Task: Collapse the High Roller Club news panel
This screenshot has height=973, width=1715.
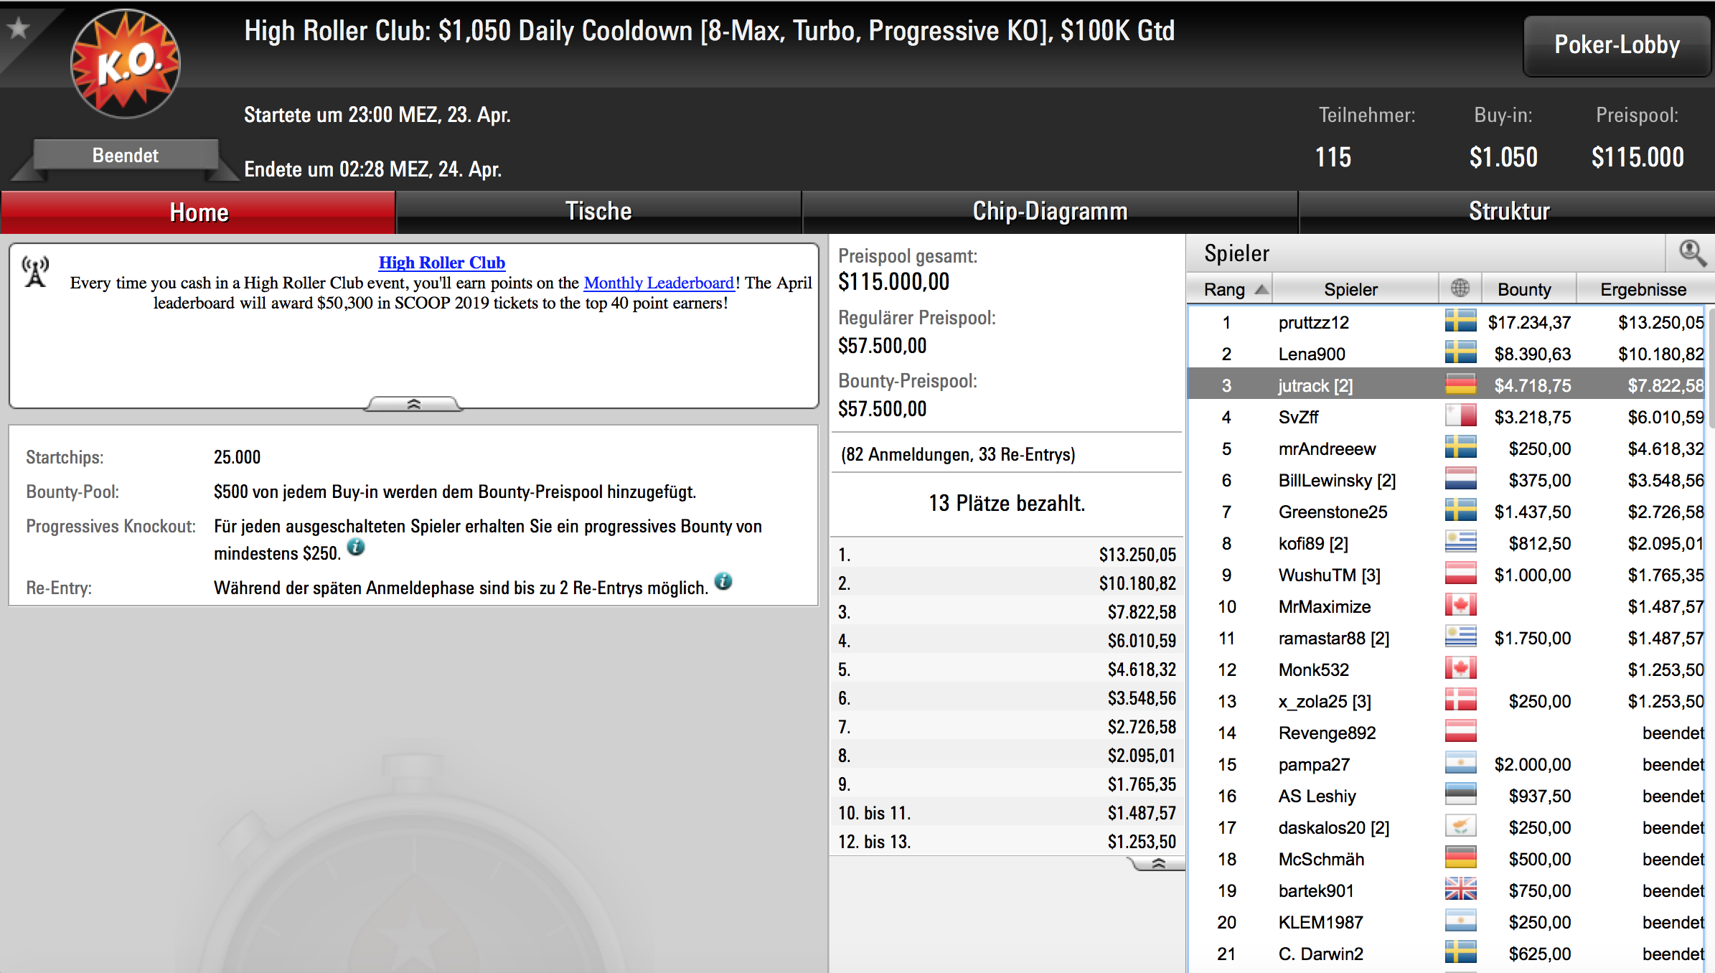Action: pos(413,404)
